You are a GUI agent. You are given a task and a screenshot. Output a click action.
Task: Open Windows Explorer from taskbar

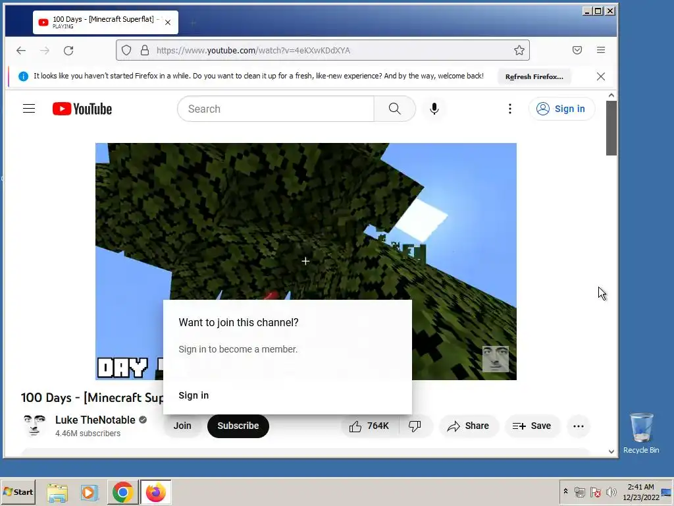pos(57,492)
